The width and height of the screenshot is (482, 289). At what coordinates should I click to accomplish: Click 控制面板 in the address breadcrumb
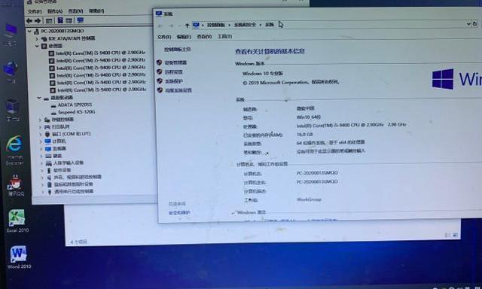216,25
